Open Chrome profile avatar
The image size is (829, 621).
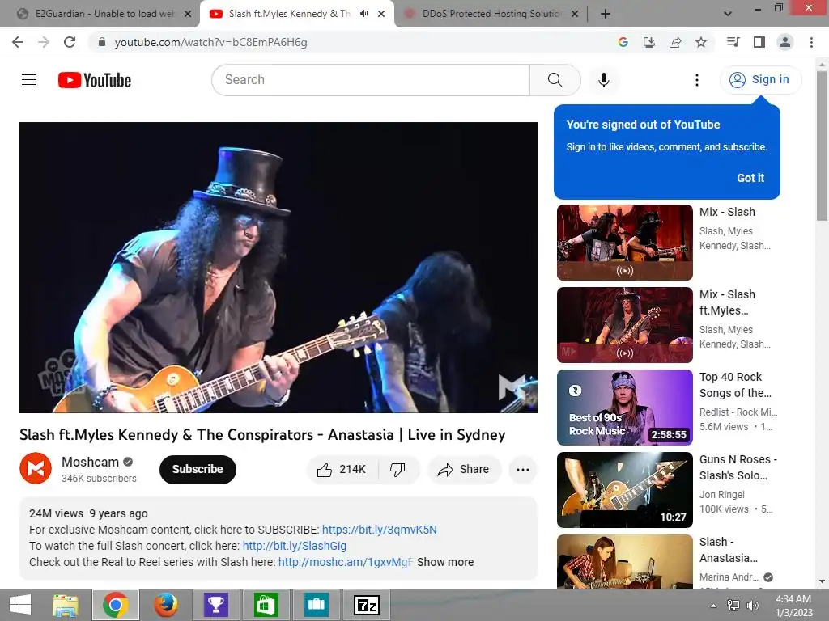point(785,42)
